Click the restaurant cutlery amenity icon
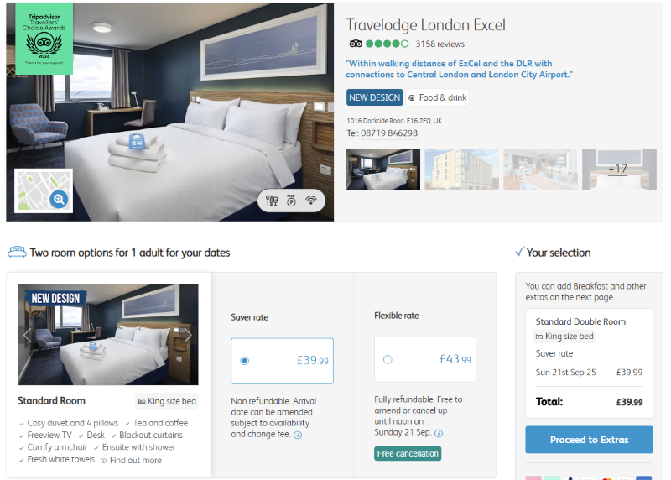671x480 pixels. pyautogui.click(x=272, y=201)
